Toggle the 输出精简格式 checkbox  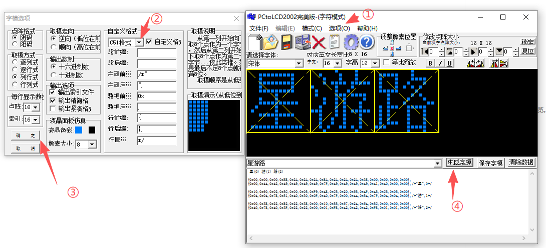click(x=52, y=100)
